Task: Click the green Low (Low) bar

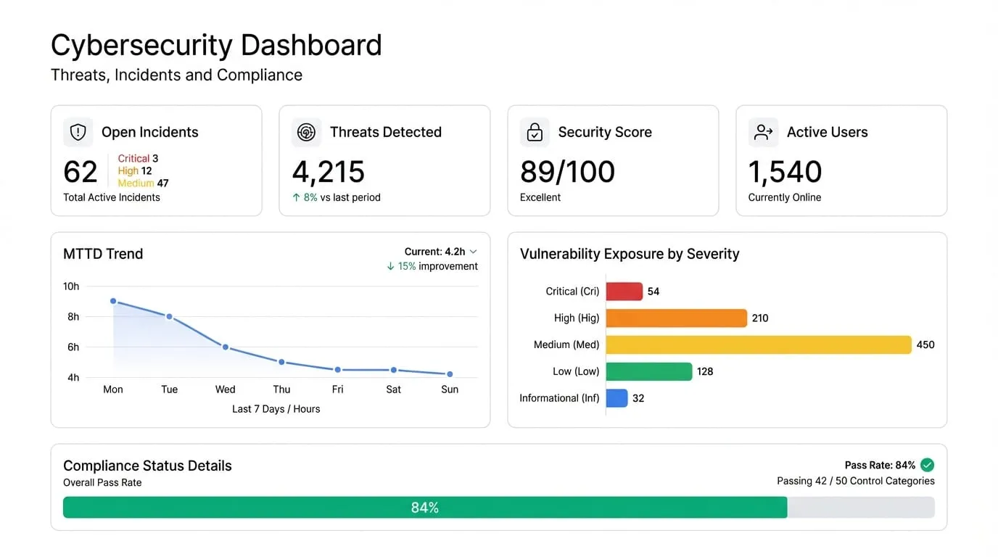Action: tap(649, 371)
